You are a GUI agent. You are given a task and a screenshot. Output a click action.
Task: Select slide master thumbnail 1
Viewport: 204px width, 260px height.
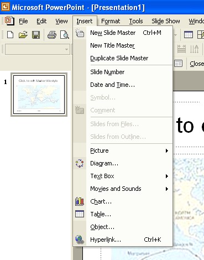click(39, 95)
